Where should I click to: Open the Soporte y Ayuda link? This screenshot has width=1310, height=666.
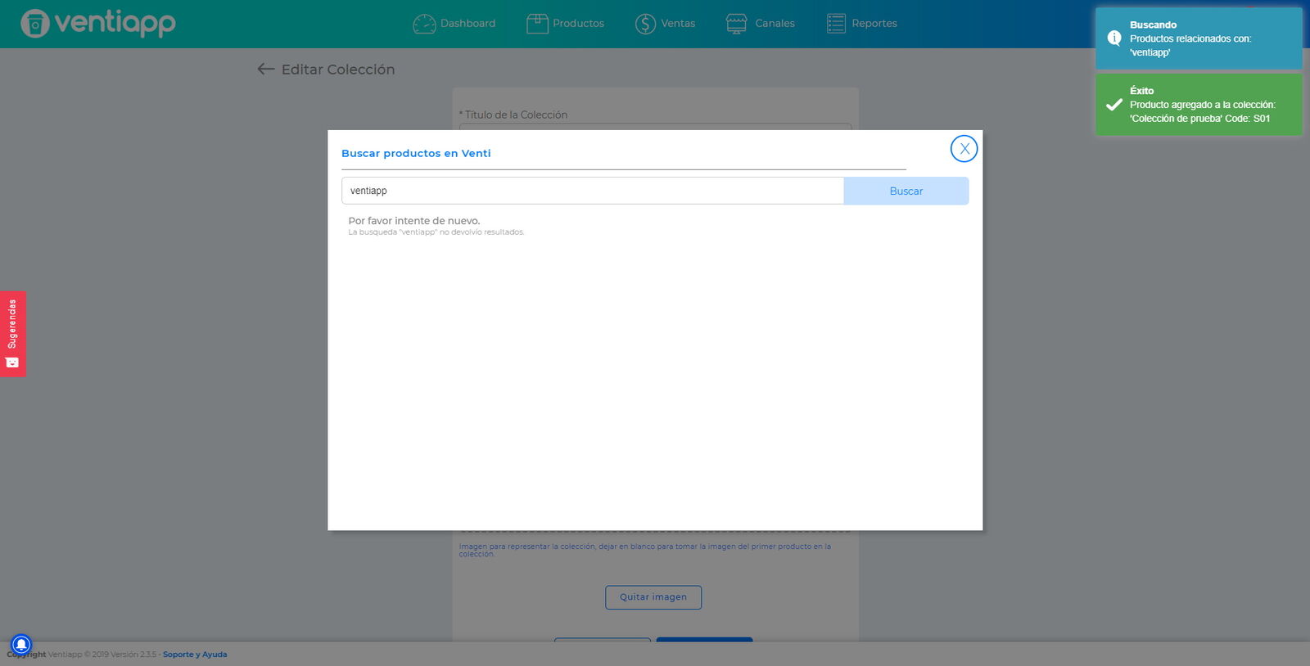(x=195, y=655)
